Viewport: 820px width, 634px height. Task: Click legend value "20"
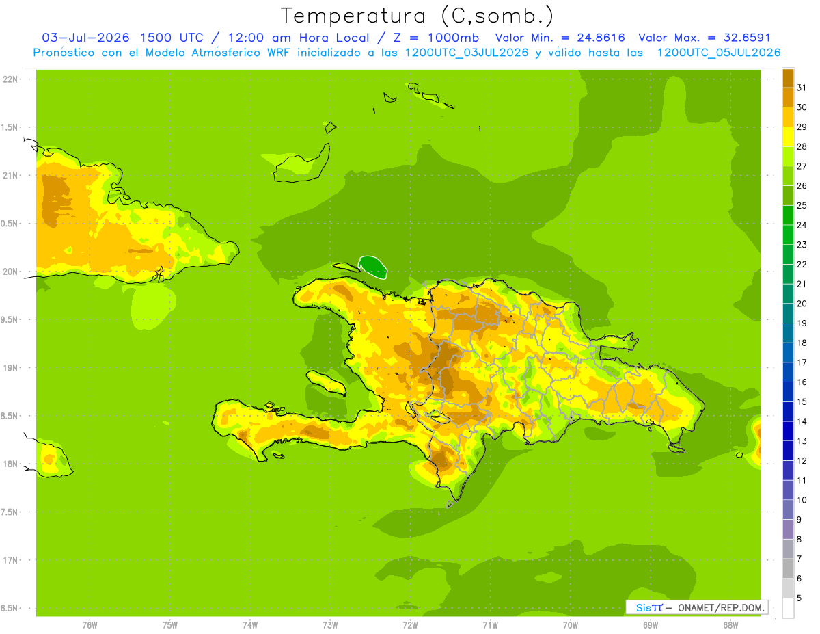tap(802, 303)
